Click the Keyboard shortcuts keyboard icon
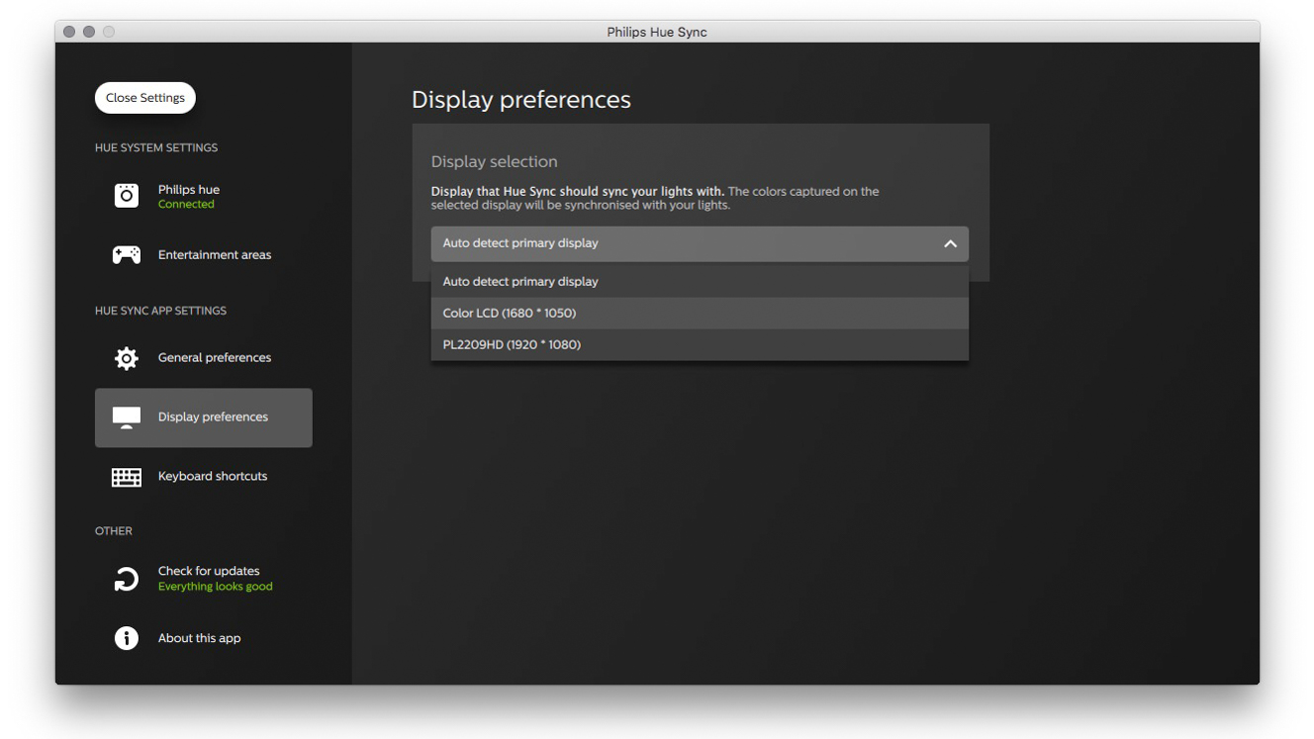This screenshot has height=739, width=1314. (127, 477)
